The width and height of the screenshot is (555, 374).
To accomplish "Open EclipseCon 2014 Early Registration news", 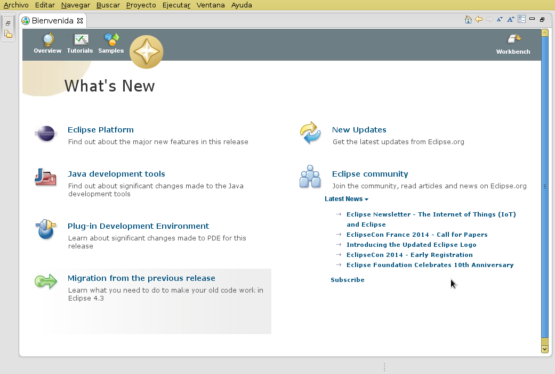I will coord(409,255).
